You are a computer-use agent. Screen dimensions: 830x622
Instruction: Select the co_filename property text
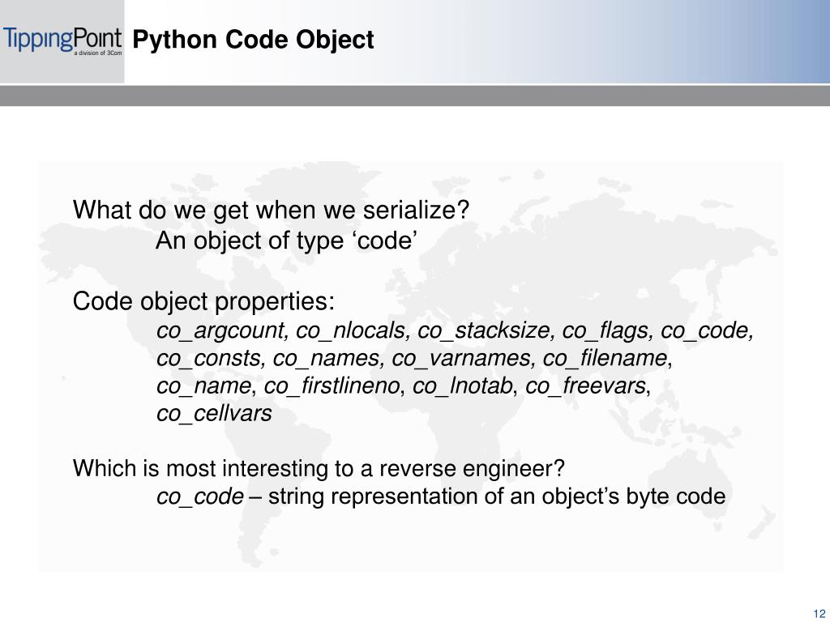pyautogui.click(x=605, y=359)
